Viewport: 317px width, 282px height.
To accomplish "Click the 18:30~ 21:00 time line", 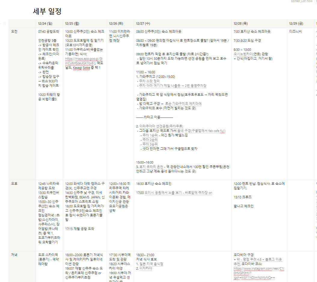I will 145,255.
